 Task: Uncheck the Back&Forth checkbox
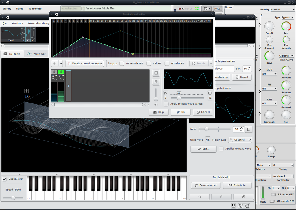point(5,179)
